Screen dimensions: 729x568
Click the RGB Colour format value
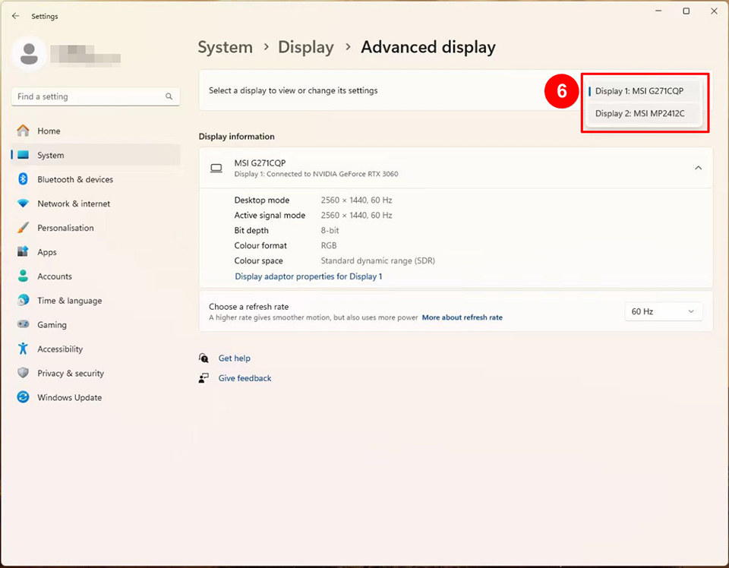pyautogui.click(x=329, y=245)
